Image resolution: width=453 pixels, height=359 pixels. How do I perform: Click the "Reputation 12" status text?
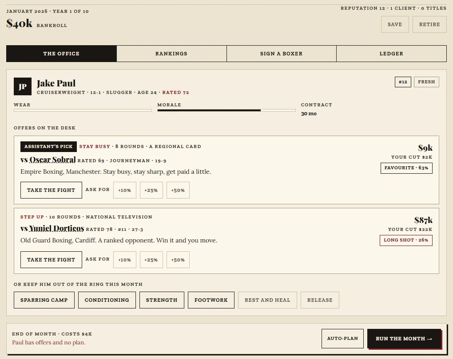click(363, 8)
